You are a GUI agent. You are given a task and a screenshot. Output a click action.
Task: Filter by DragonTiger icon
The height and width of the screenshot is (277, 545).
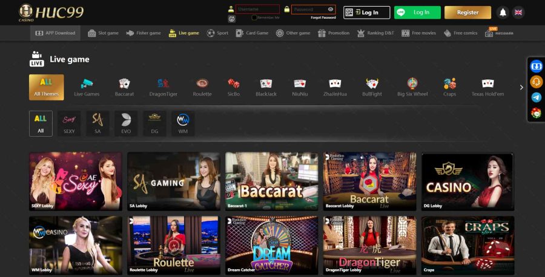tap(163, 87)
